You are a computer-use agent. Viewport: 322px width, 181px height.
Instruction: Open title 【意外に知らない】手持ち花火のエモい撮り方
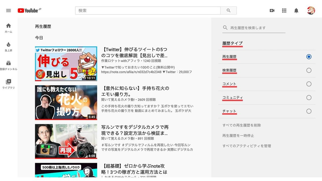click(135, 91)
